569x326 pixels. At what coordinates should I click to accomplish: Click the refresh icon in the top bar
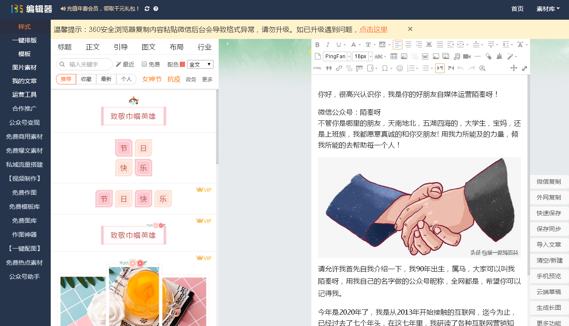147,9
